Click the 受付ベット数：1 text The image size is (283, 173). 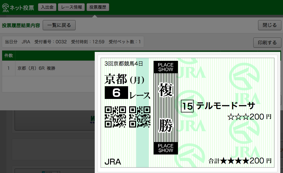[x=125, y=42]
